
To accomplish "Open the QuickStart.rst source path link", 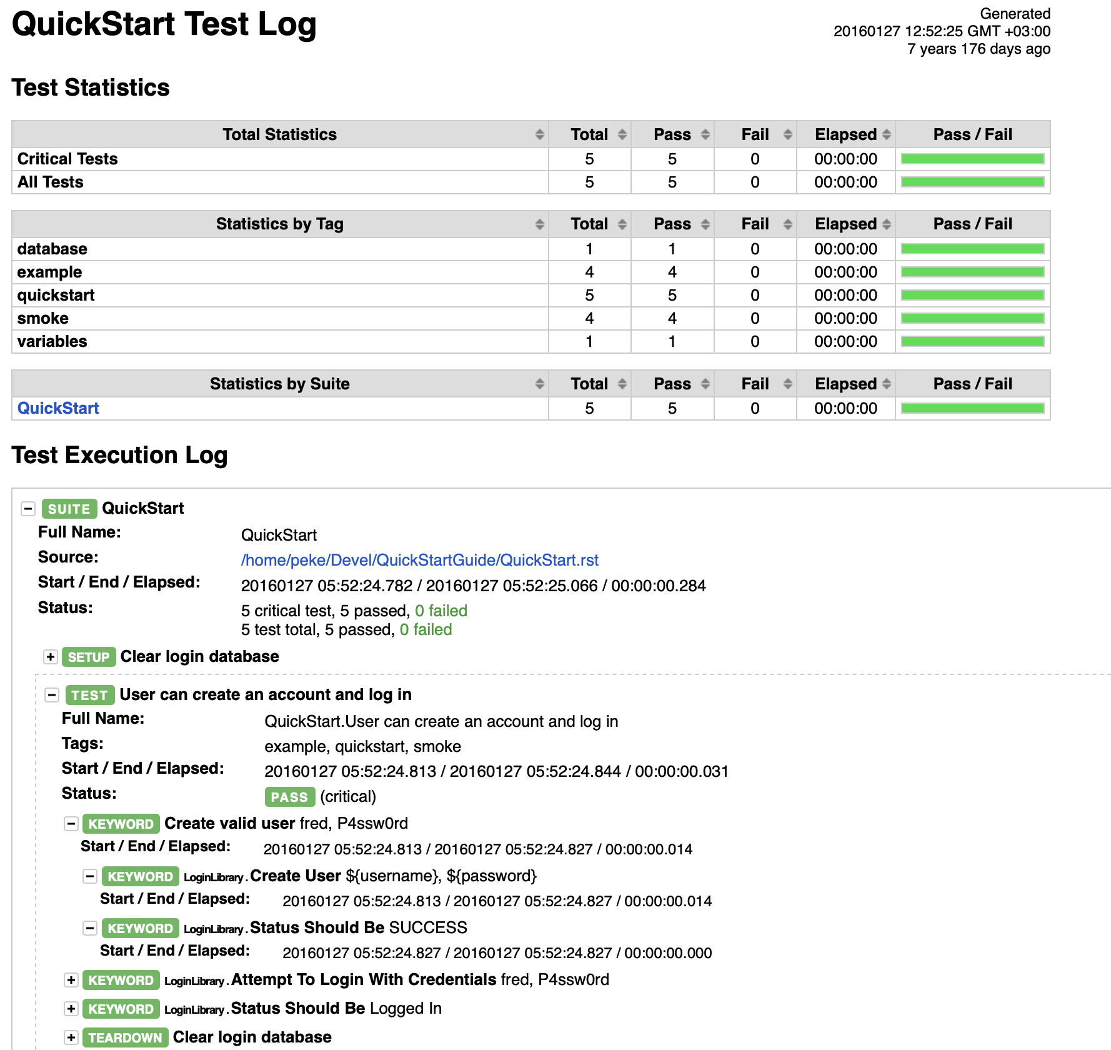I will pyautogui.click(x=420, y=560).
